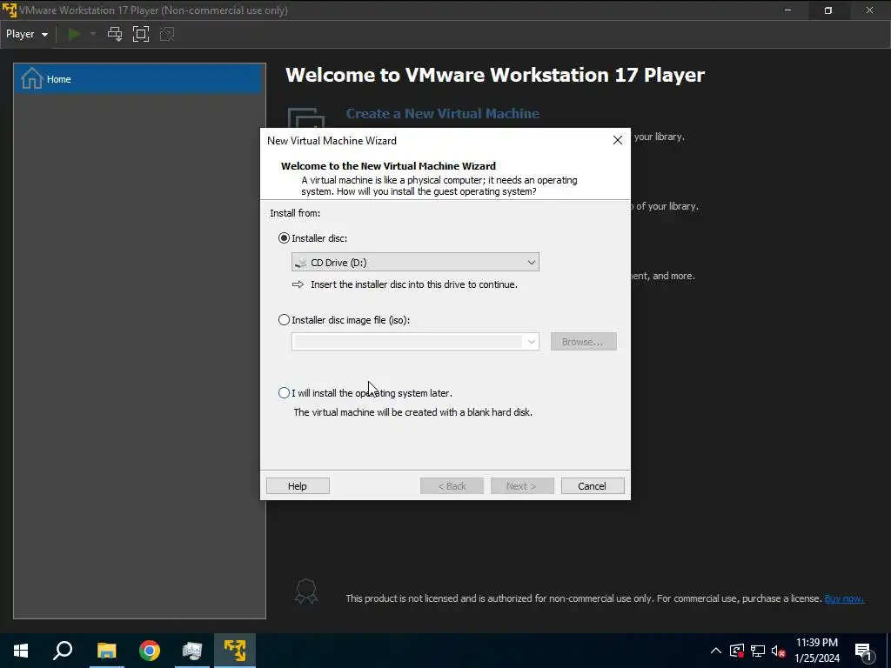
Task: Click the green power-on play icon
Action: click(x=74, y=34)
